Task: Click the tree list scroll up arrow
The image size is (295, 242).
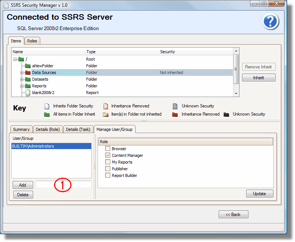Action: click(x=236, y=51)
